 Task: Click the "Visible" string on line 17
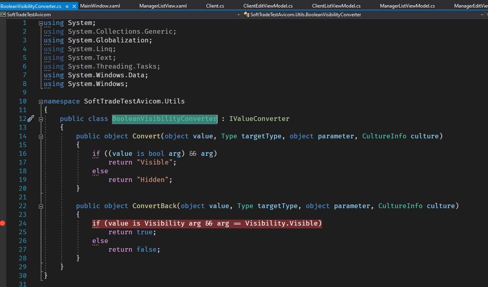(155, 163)
